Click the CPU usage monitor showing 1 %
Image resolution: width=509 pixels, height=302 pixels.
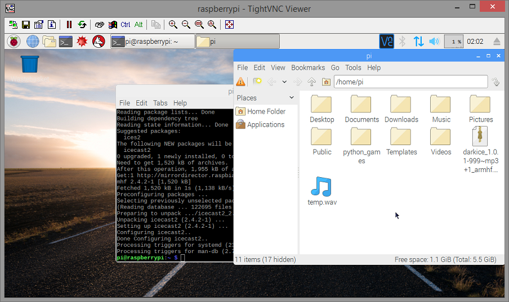tap(453, 42)
